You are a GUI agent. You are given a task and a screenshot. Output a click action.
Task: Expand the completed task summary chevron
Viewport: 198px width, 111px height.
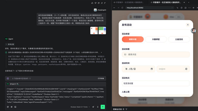pos(101,52)
